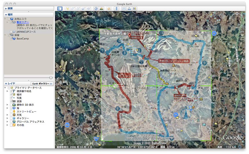Select the Ruler tool in toolbar
The height and width of the screenshot is (154, 249).
tap(117, 9)
